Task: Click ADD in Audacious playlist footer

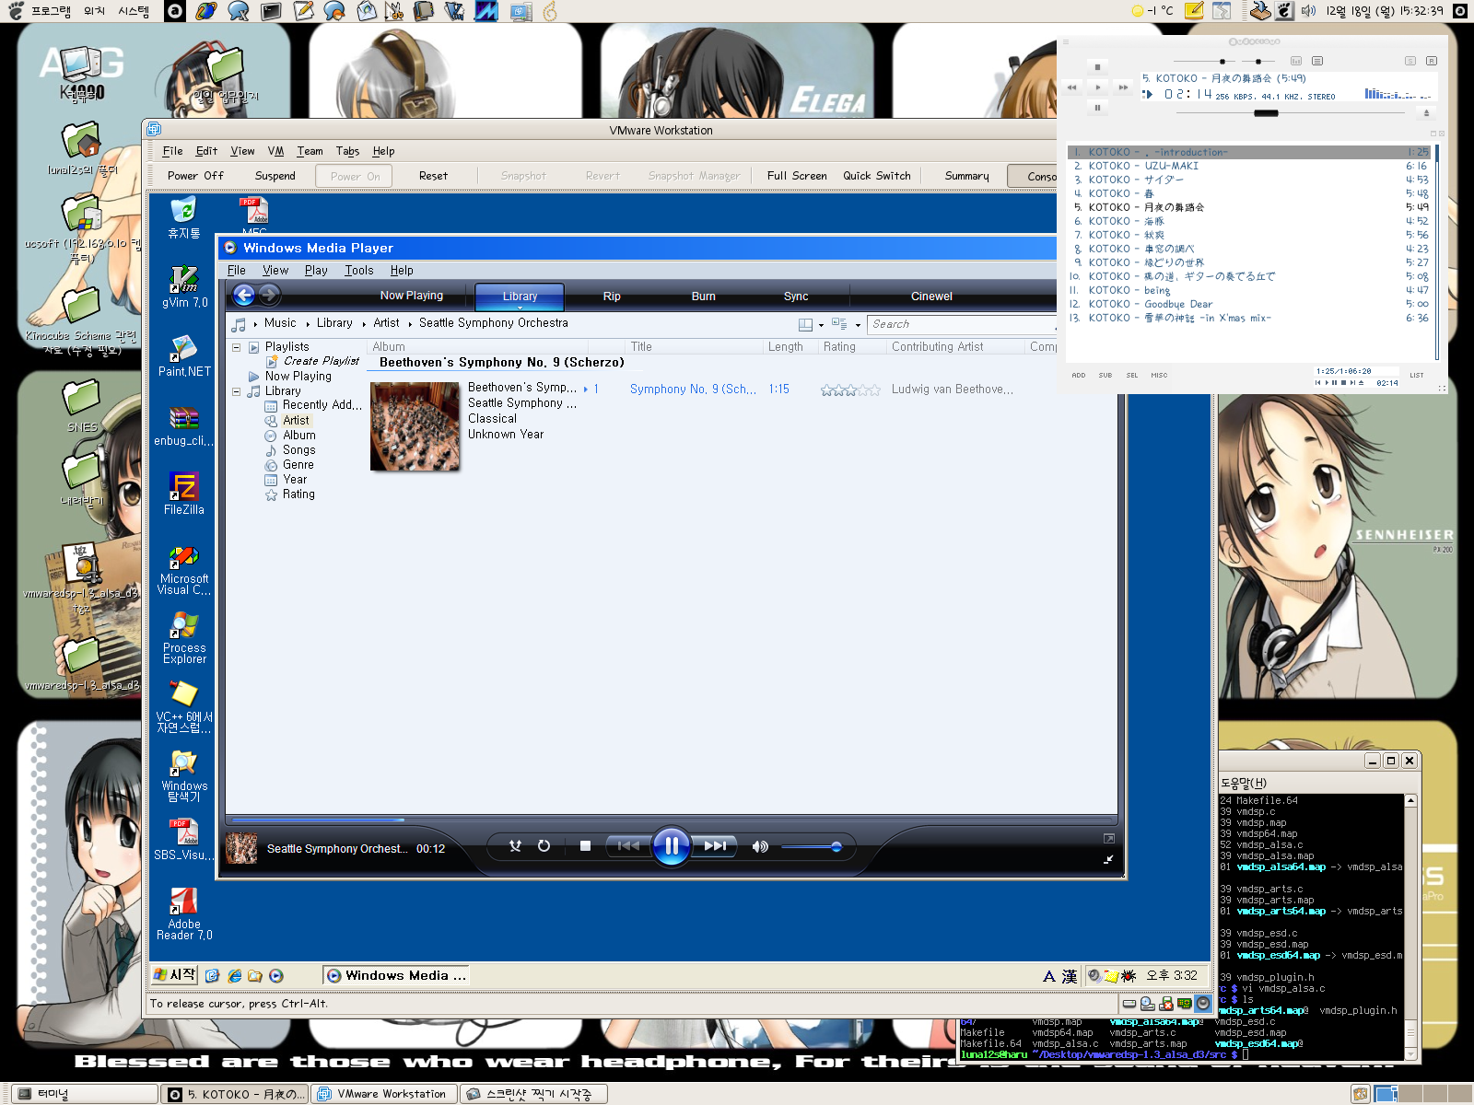Action: 1079,376
